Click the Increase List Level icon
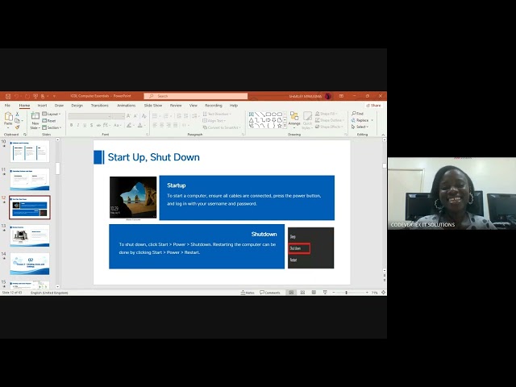 point(186,116)
